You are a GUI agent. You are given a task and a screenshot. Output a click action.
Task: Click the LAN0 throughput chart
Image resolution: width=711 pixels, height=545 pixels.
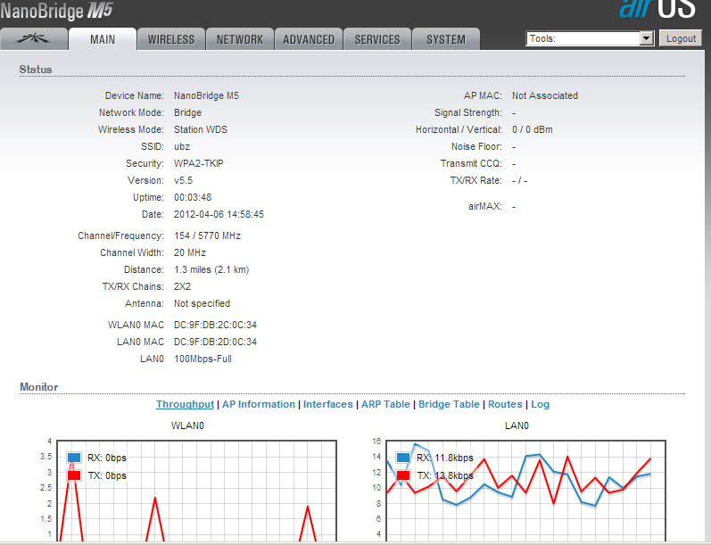[x=525, y=491]
